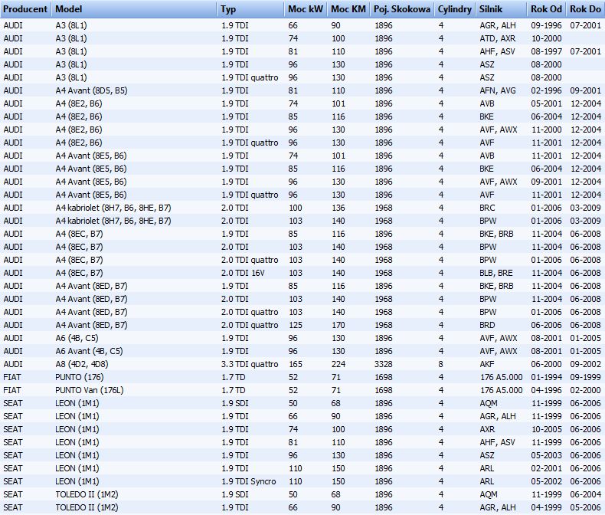Click the 224 horsepower cell

tap(338, 364)
